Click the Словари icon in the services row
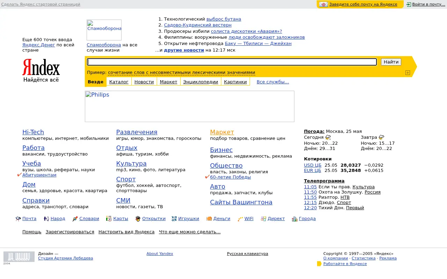The width and height of the screenshot is (447, 279). (75, 219)
